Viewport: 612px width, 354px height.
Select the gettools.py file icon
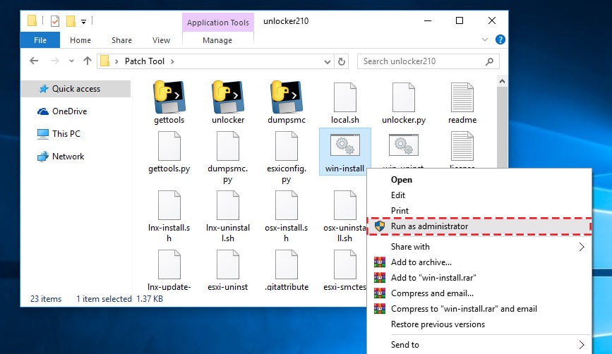pyautogui.click(x=169, y=146)
